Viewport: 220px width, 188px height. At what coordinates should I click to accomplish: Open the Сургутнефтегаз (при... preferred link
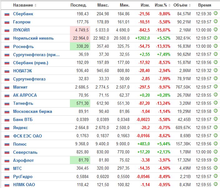[x=36, y=55]
